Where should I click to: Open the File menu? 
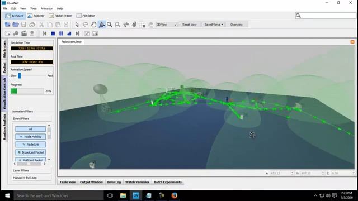[x=5, y=9]
